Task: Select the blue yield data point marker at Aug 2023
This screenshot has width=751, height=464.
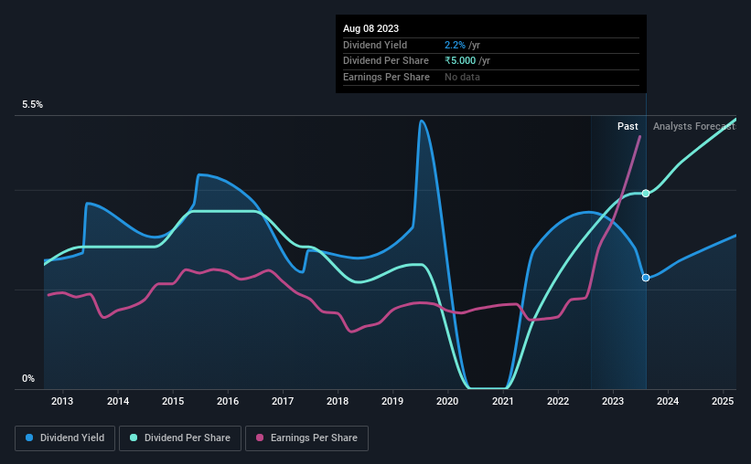Action: pyautogui.click(x=646, y=278)
